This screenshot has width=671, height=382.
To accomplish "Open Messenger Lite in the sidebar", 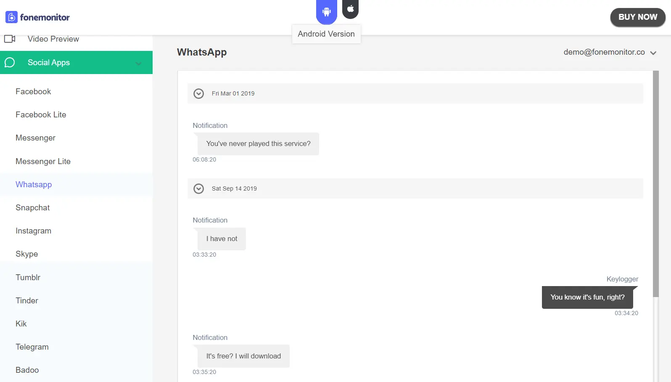I will pyautogui.click(x=43, y=162).
